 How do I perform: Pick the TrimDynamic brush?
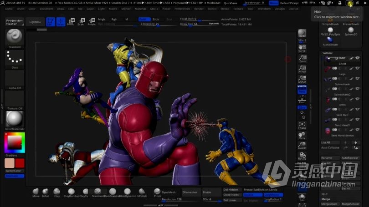pyautogui.click(x=128, y=192)
